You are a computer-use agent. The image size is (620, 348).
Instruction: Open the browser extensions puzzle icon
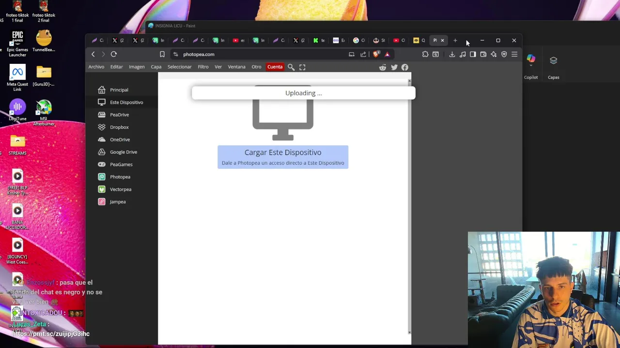click(425, 54)
